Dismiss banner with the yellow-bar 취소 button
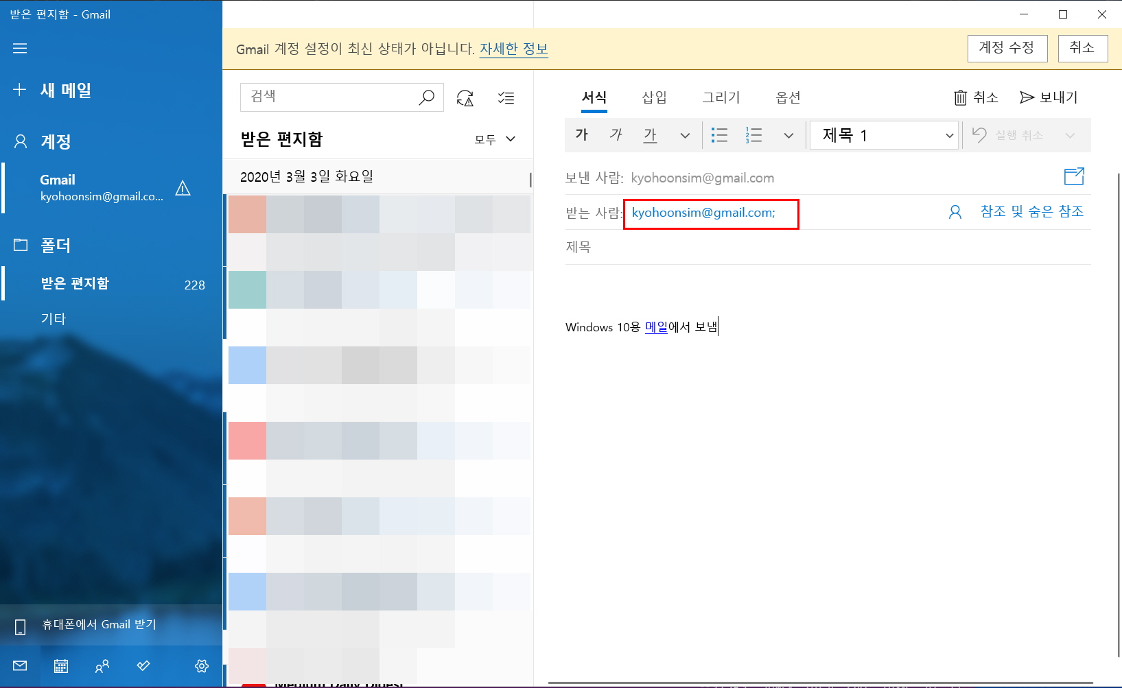 pos(1083,48)
